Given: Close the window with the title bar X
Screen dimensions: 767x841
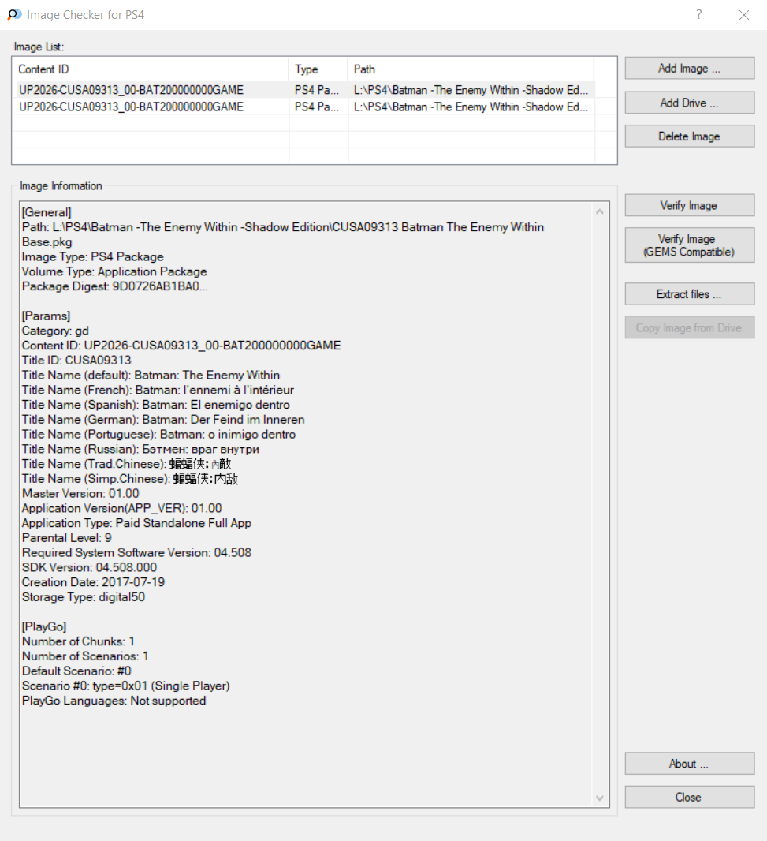Looking at the screenshot, I should 744,15.
